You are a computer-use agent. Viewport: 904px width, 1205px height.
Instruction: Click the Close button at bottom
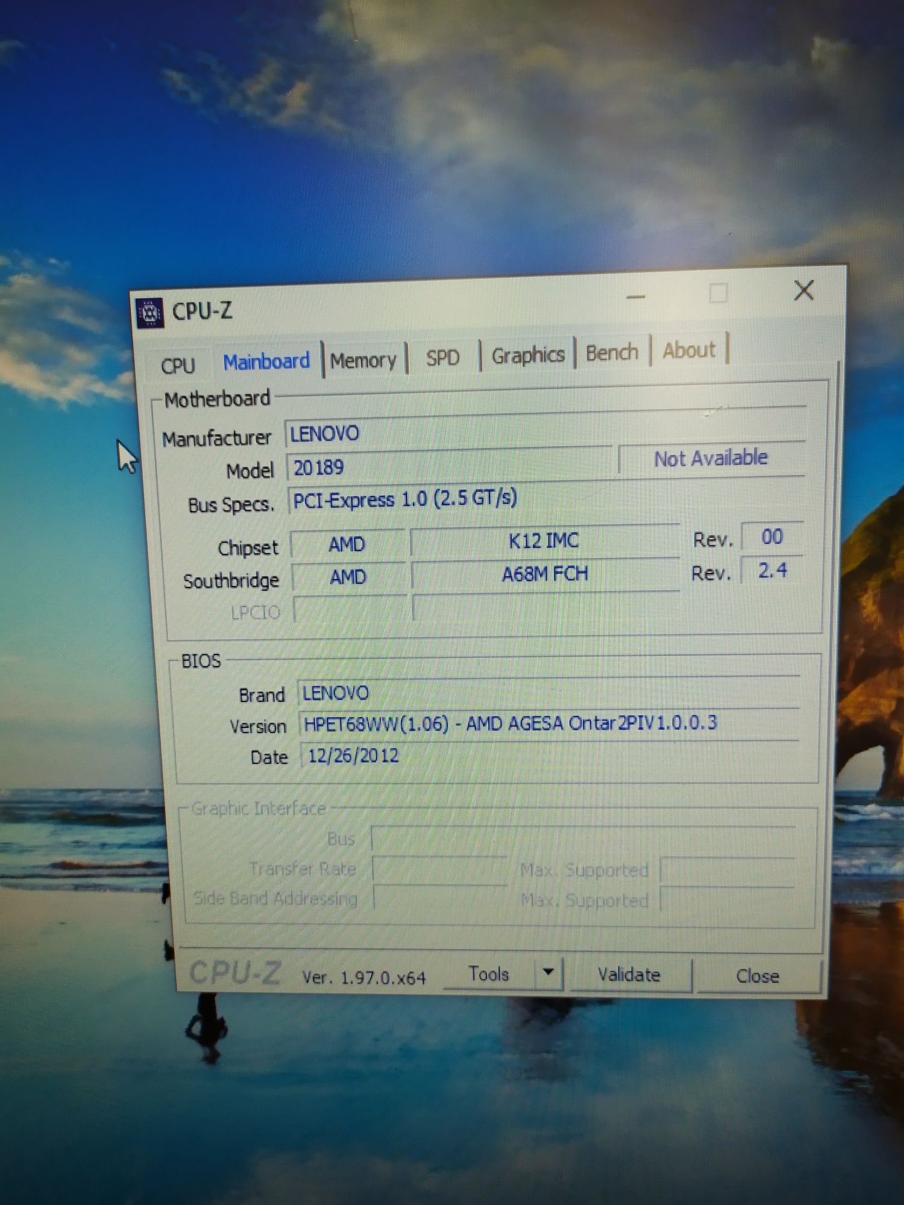coord(758,976)
